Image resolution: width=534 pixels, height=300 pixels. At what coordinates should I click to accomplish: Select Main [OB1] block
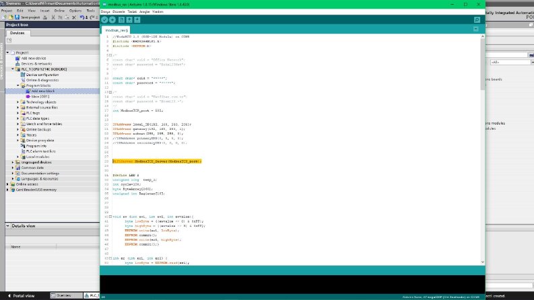click(40, 97)
